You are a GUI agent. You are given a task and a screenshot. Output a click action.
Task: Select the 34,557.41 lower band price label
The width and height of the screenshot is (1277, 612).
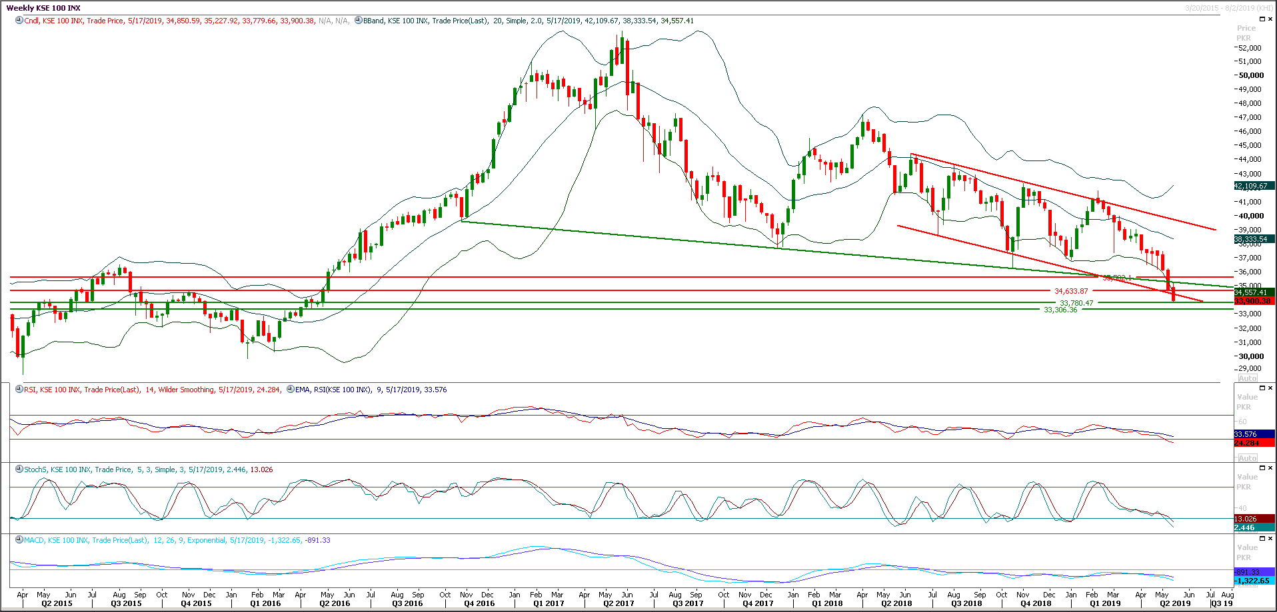[x=1250, y=292]
